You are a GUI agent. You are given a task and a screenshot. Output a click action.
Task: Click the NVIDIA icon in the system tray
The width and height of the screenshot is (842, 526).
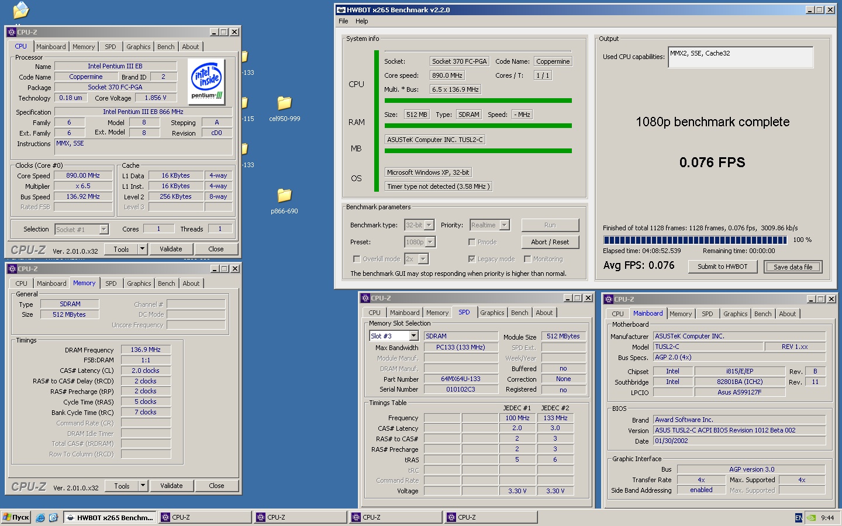pyautogui.click(x=812, y=518)
